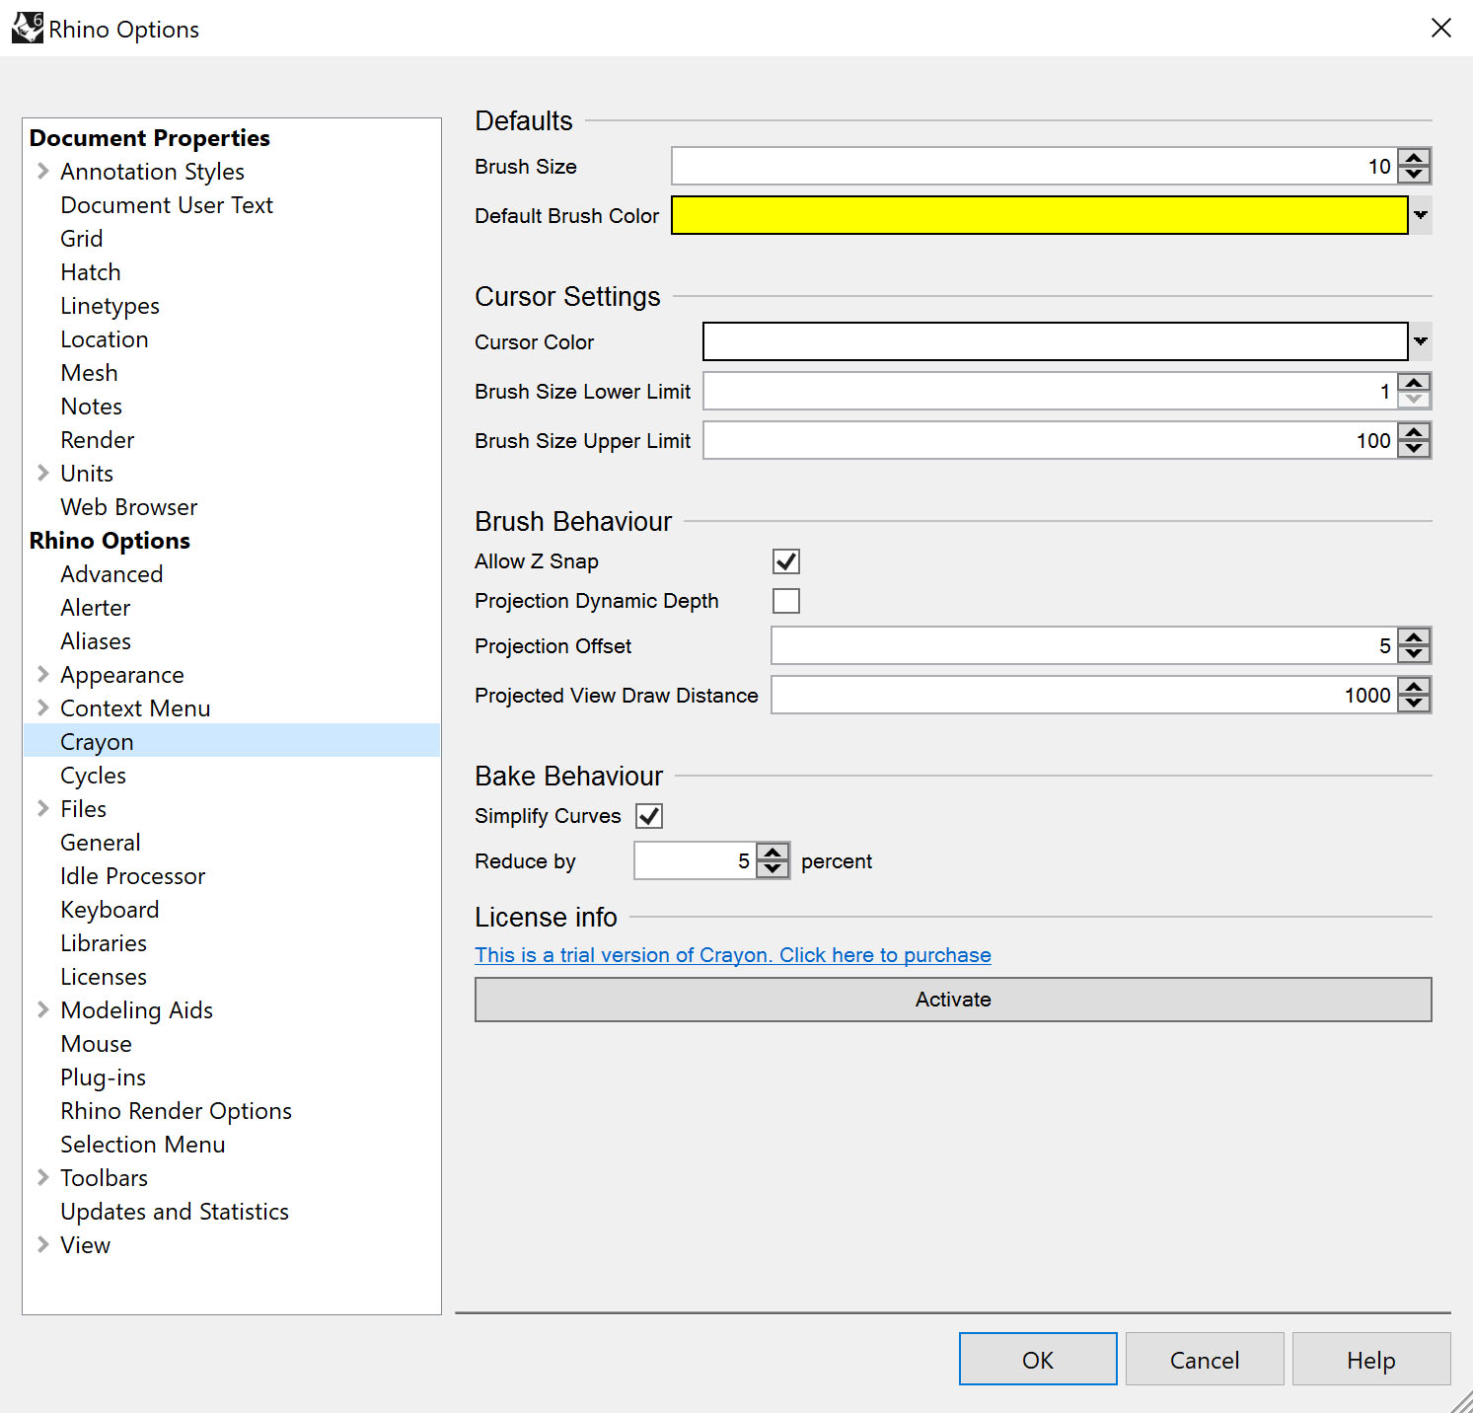Select Selection Menu page
Image resolution: width=1473 pixels, height=1413 pixels.
click(143, 1145)
